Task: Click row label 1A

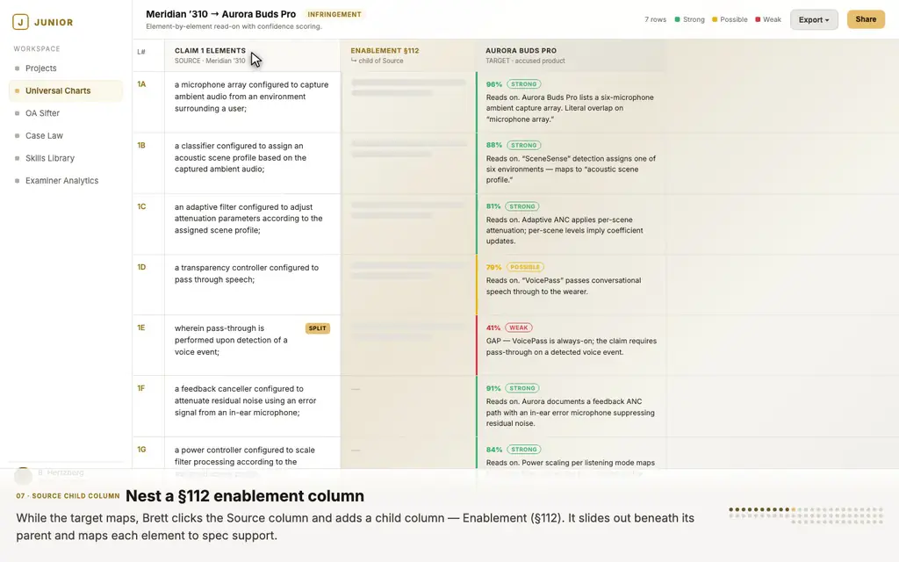Action: 141,84
